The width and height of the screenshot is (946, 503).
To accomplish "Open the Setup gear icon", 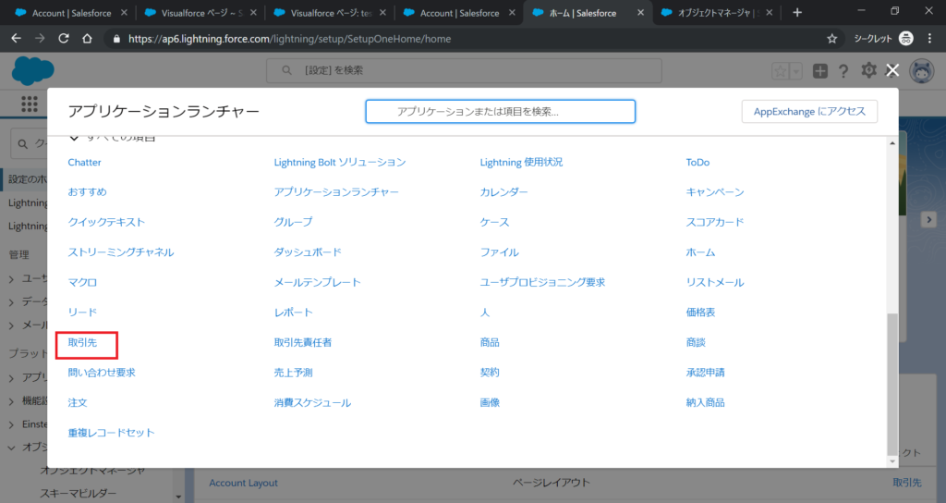I will pyautogui.click(x=868, y=71).
